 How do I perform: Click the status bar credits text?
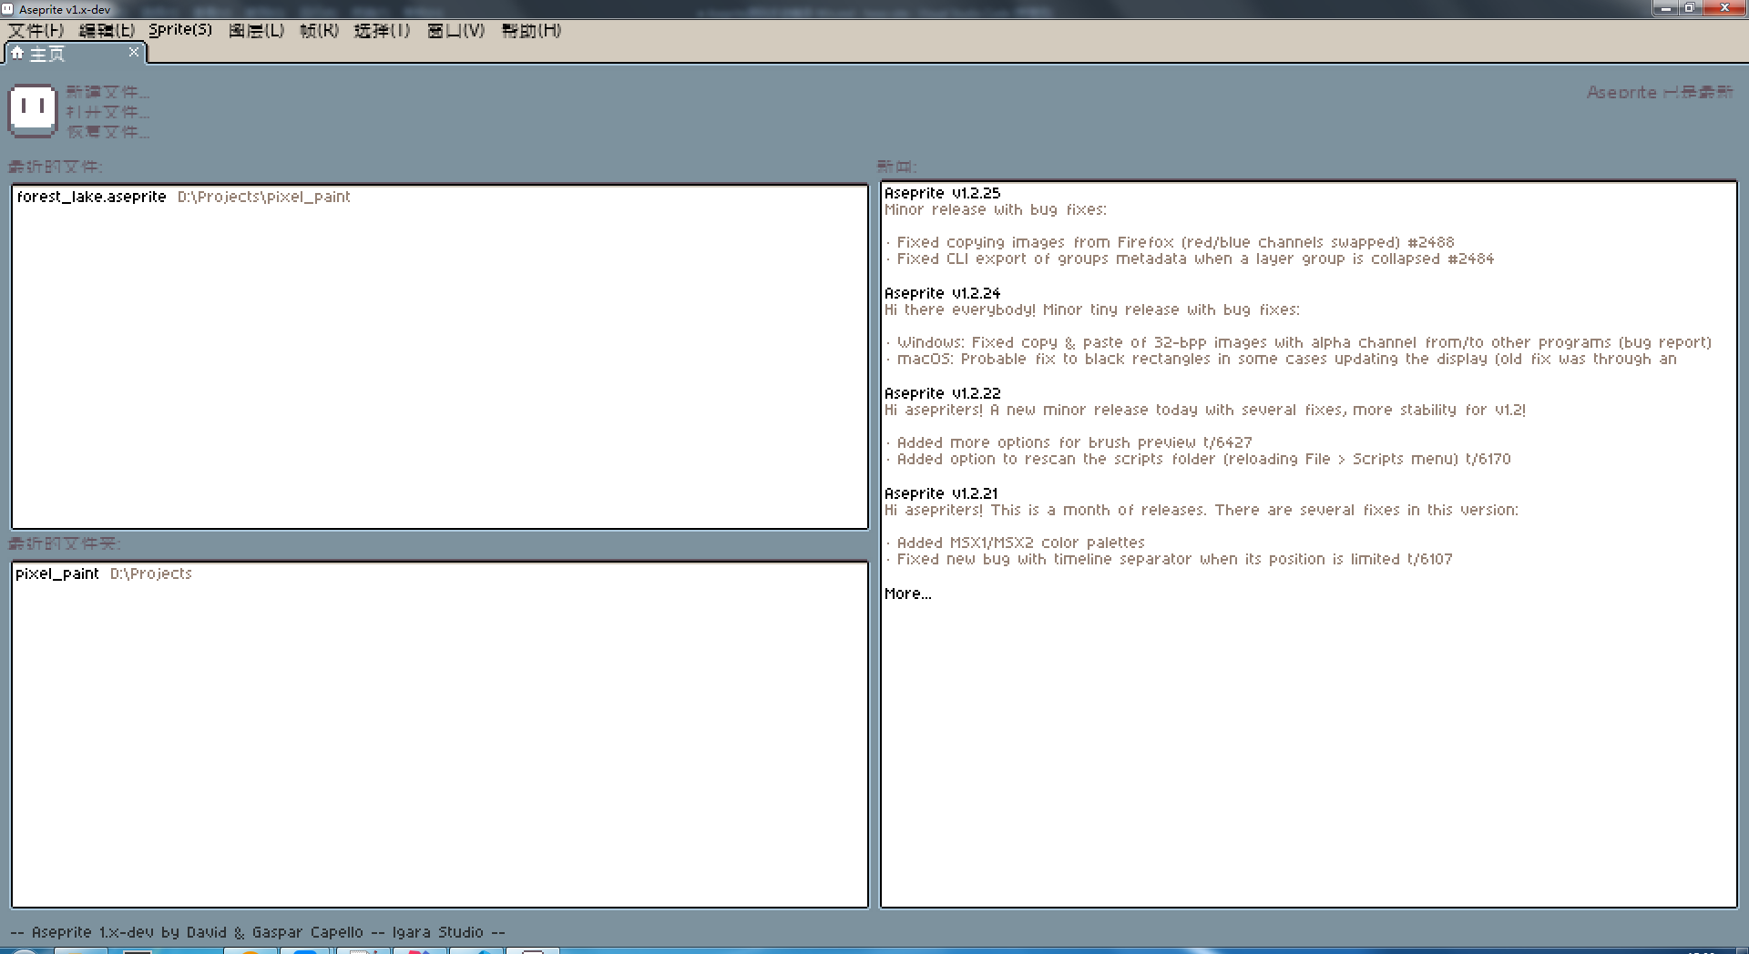258,932
